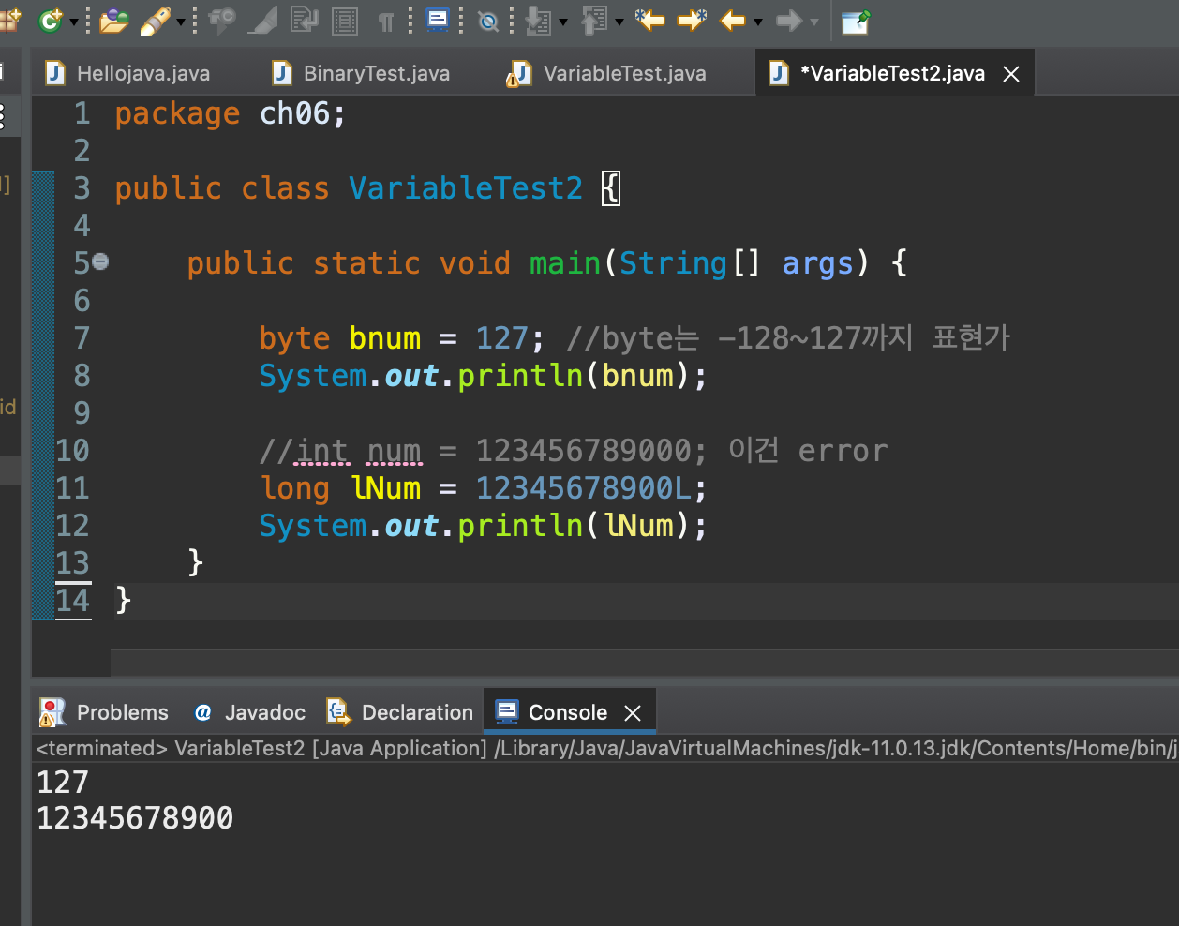Toggle Skip All Breakpoints
Image resolution: width=1179 pixels, height=926 pixels.
(x=488, y=20)
